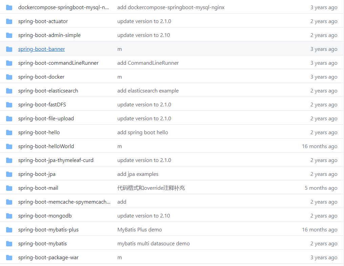Open the spring-boot-hello folder

click(39, 132)
